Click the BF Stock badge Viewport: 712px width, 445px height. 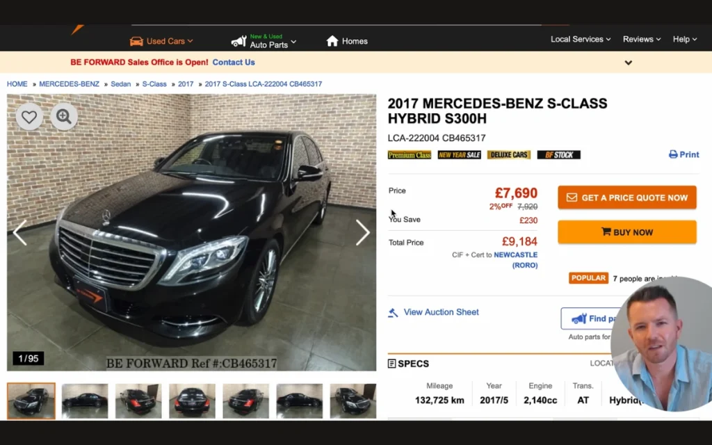tap(558, 155)
